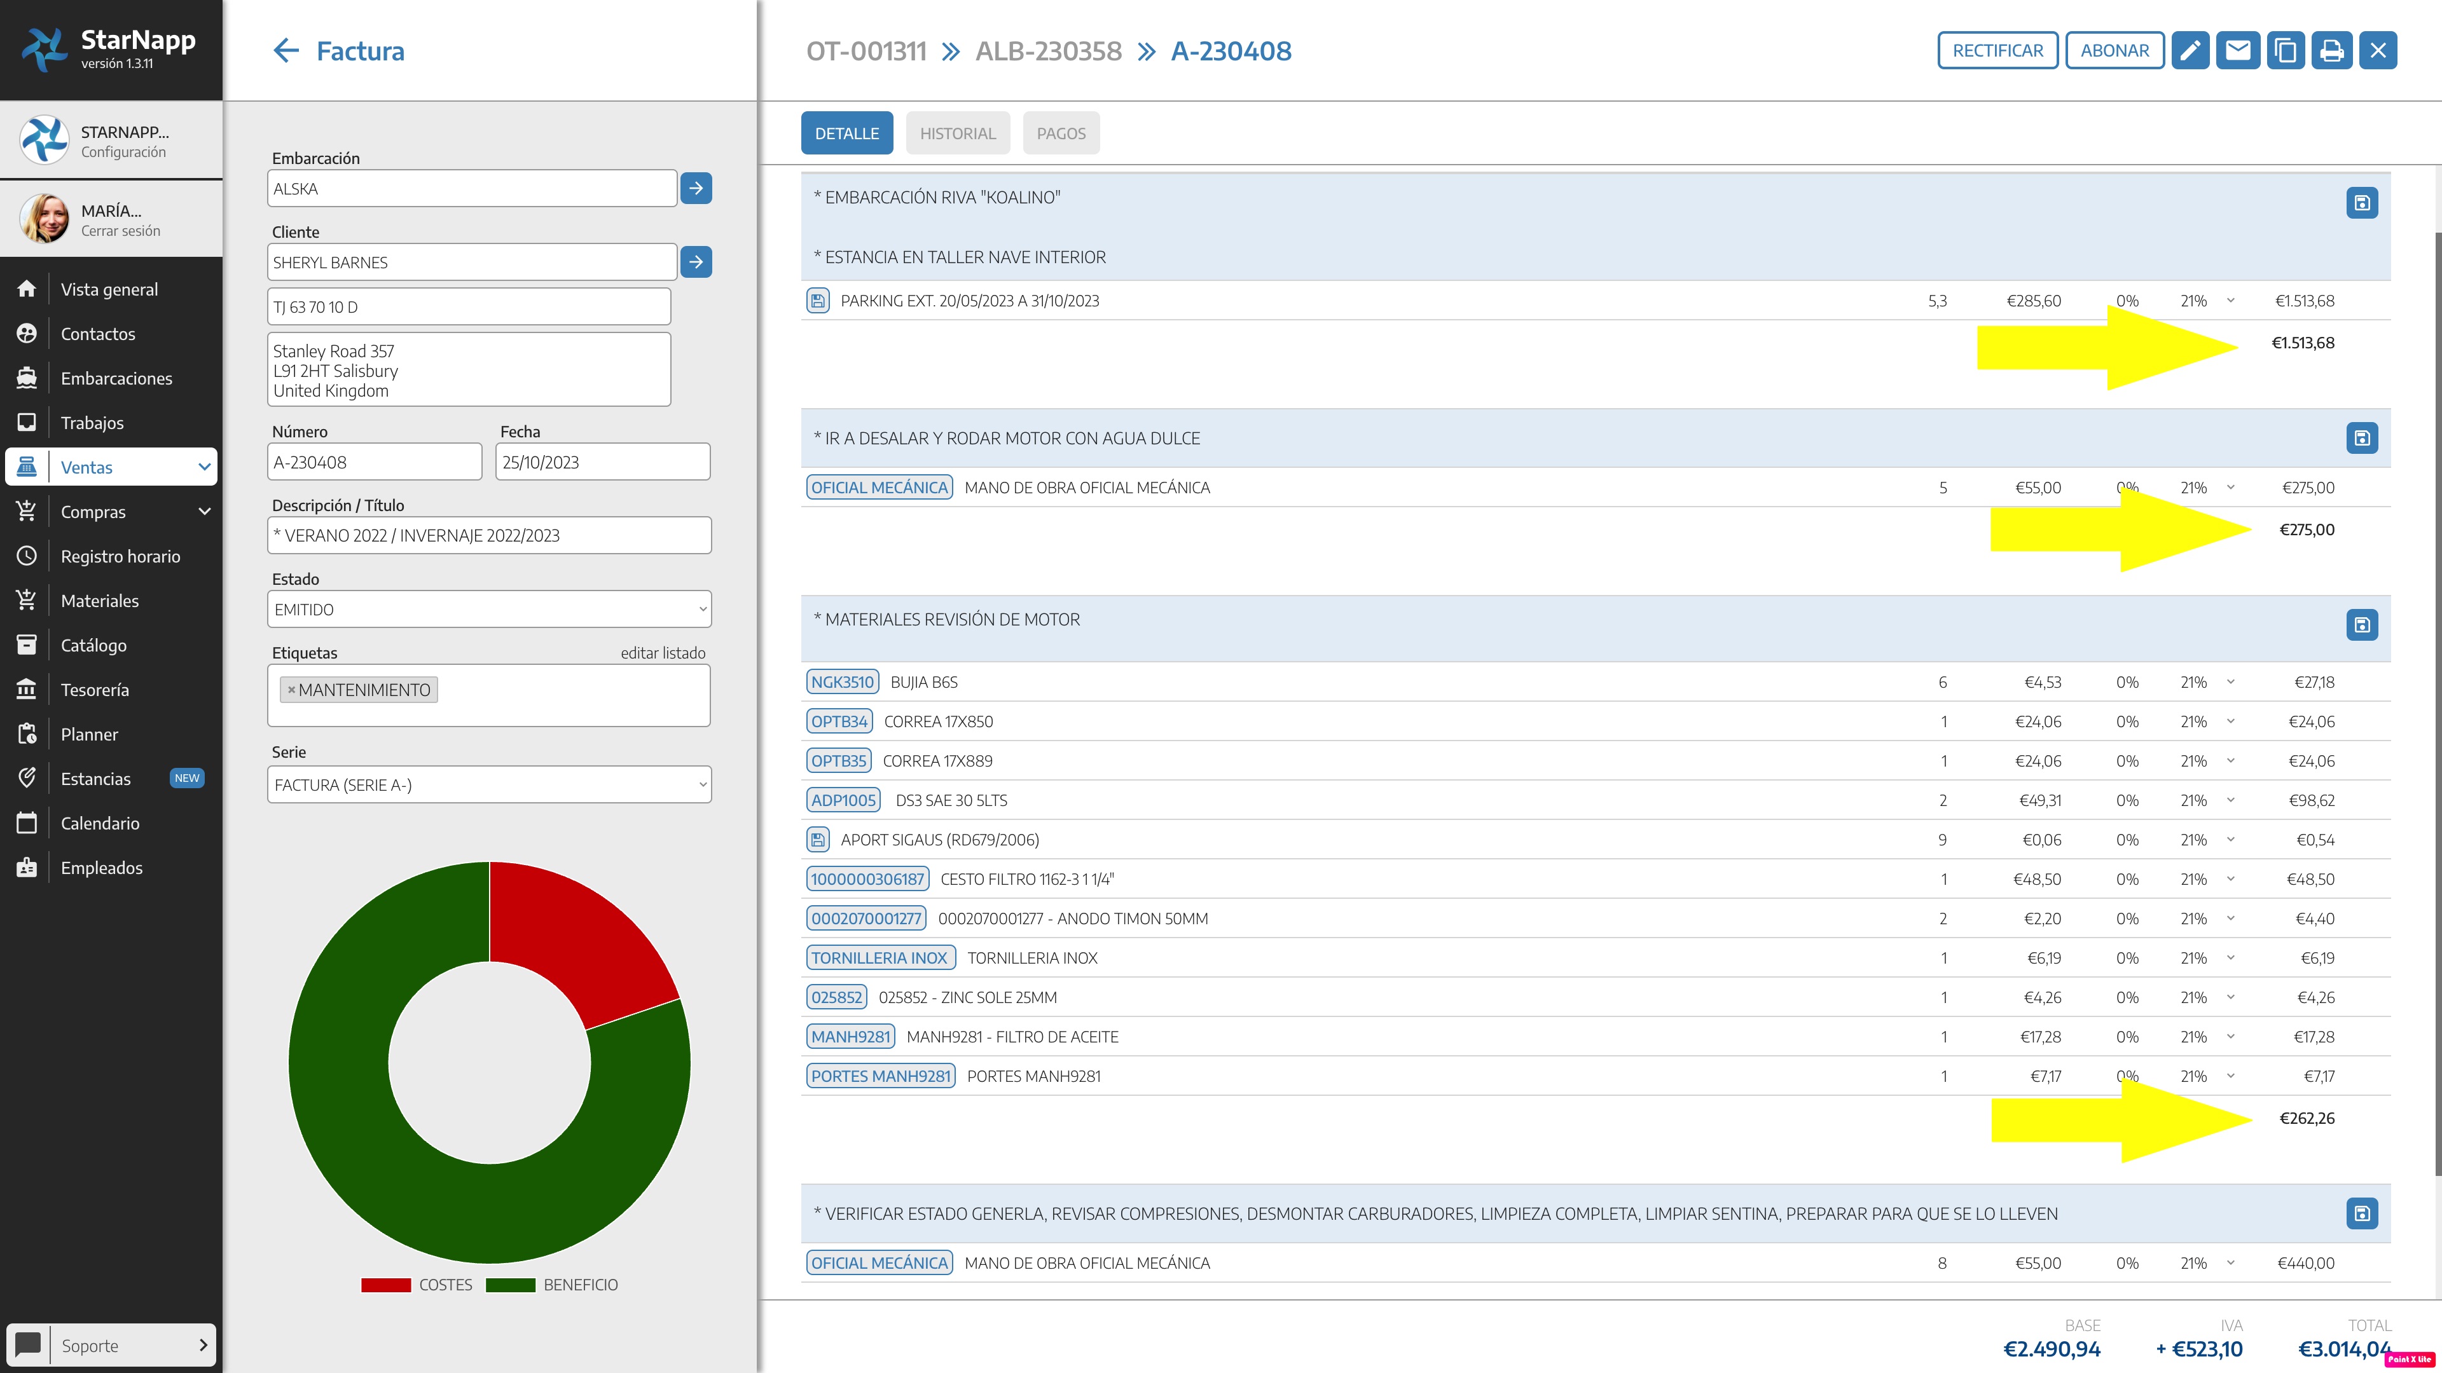Switch to the HISTORIAL tab
This screenshot has width=2442, height=1373.
point(958,133)
